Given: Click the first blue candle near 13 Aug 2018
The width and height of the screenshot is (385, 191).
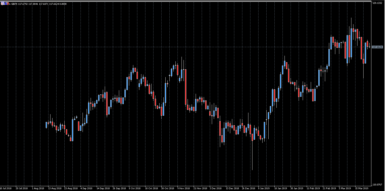Looking at the screenshot, I should 46,125.
